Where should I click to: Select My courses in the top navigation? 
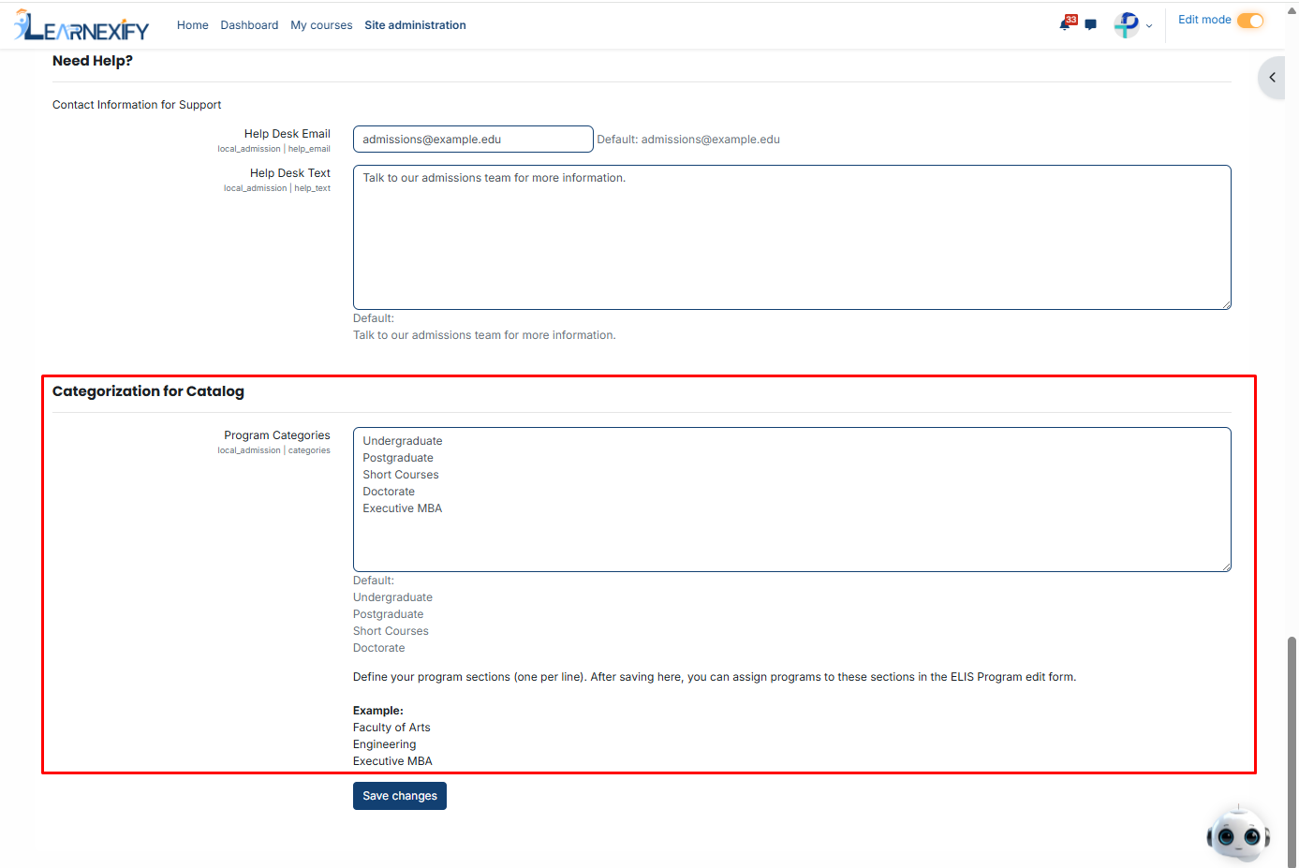click(x=321, y=25)
